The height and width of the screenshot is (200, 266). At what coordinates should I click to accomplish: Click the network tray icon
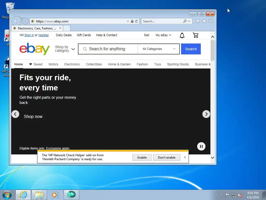(234, 195)
